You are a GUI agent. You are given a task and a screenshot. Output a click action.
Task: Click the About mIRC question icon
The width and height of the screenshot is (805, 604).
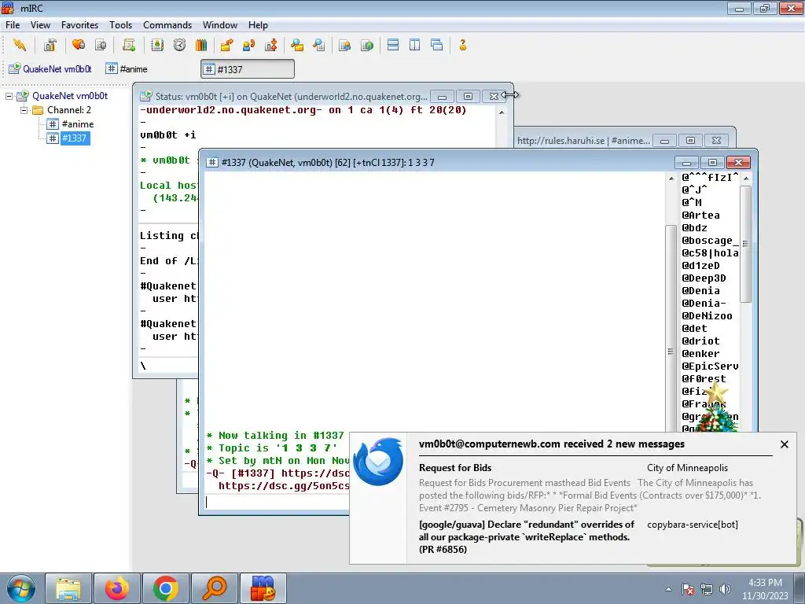click(462, 45)
